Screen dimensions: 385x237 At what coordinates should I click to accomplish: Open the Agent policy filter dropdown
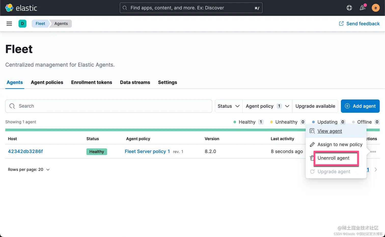click(267, 106)
